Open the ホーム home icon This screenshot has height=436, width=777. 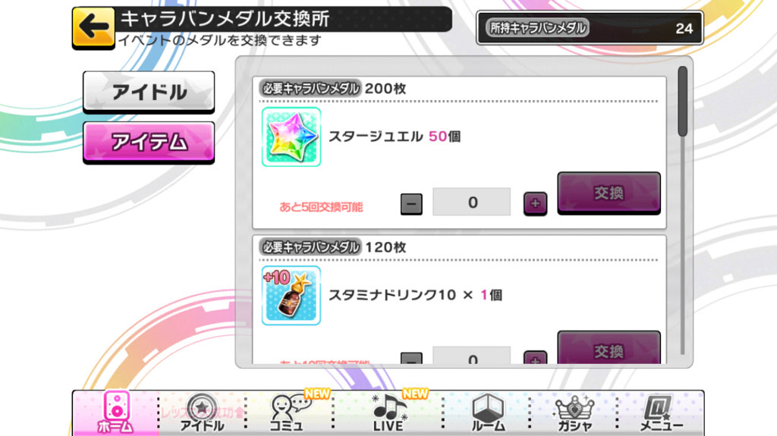[116, 412]
